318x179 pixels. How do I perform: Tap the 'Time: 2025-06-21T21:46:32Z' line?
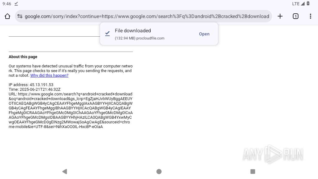[x=34, y=89]
